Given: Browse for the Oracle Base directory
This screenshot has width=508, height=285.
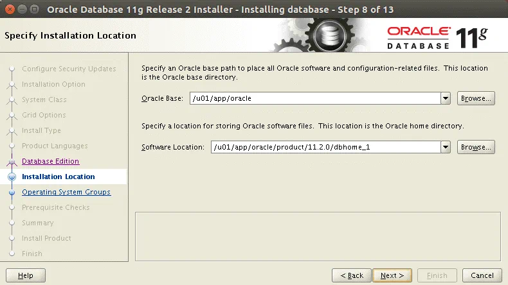Looking at the screenshot, I should point(476,98).
